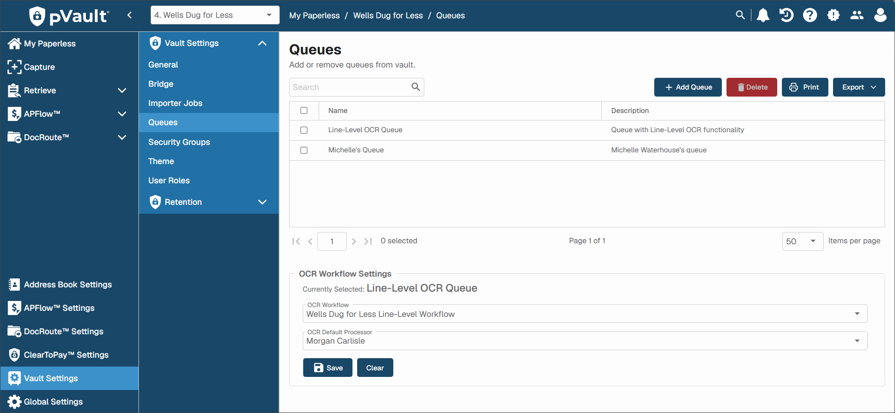Click the red Delete button
Image resolution: width=895 pixels, height=413 pixels.
tap(752, 87)
